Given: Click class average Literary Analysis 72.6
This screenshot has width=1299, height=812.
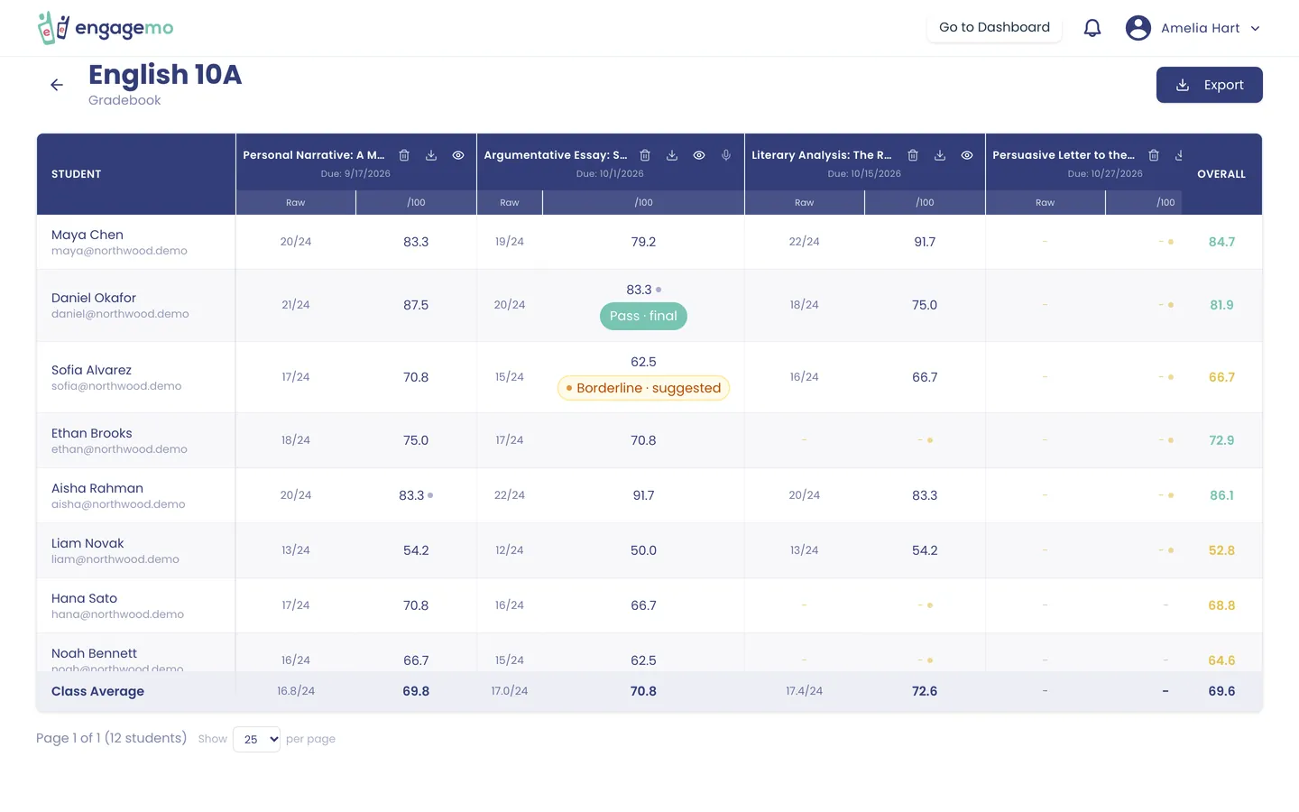Looking at the screenshot, I should pyautogui.click(x=925, y=691).
